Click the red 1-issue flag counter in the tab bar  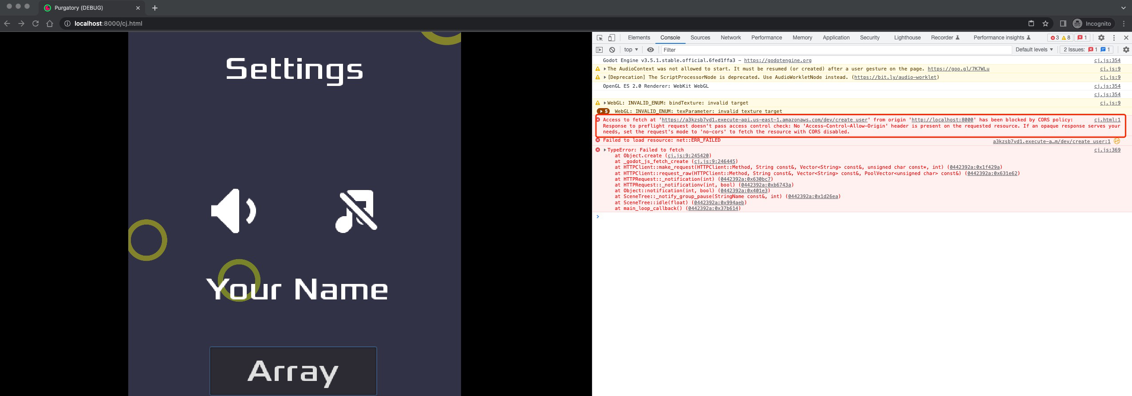(x=1082, y=38)
